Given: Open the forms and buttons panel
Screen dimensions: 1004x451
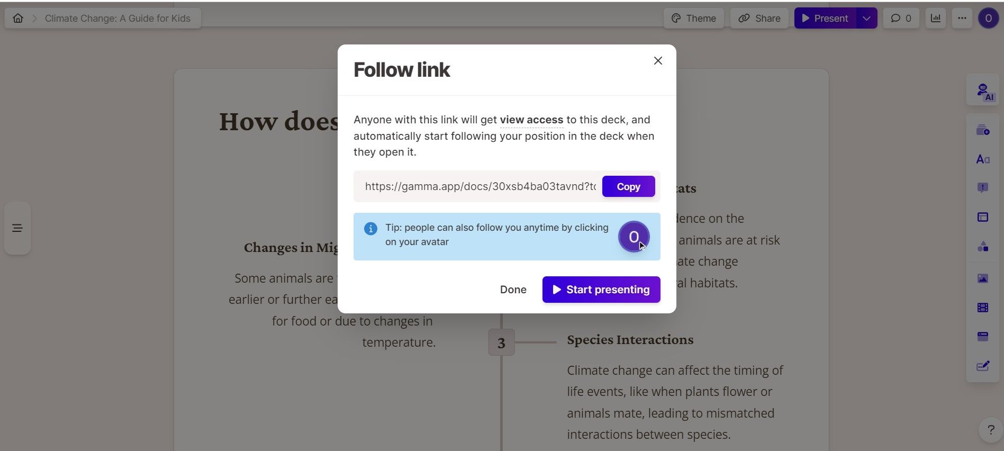Looking at the screenshot, I should coord(982,366).
